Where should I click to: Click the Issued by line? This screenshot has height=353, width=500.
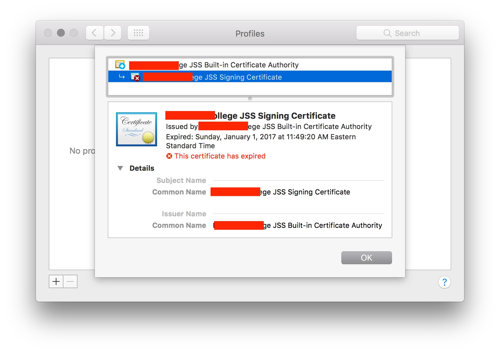tap(269, 126)
